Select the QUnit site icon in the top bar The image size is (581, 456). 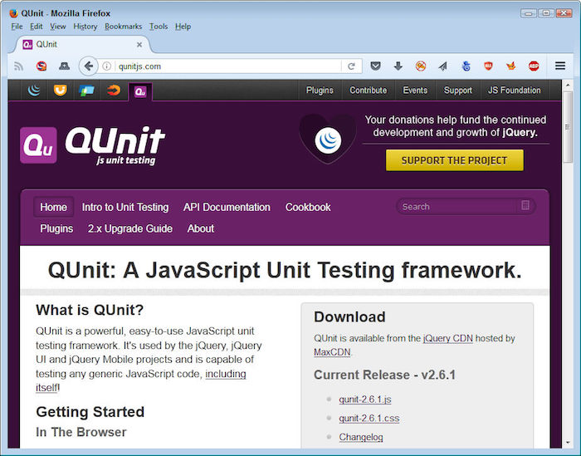point(140,91)
